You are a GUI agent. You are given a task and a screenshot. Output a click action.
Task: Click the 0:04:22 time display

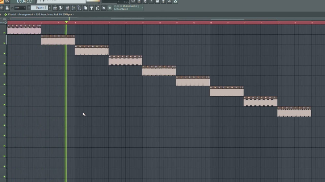[24, 2]
